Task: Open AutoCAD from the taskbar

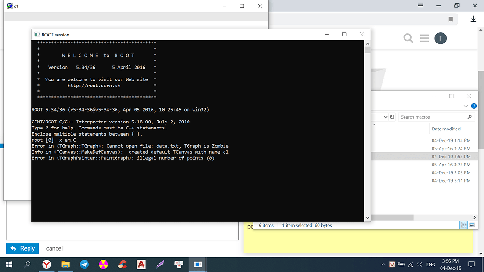Action: click(x=141, y=265)
